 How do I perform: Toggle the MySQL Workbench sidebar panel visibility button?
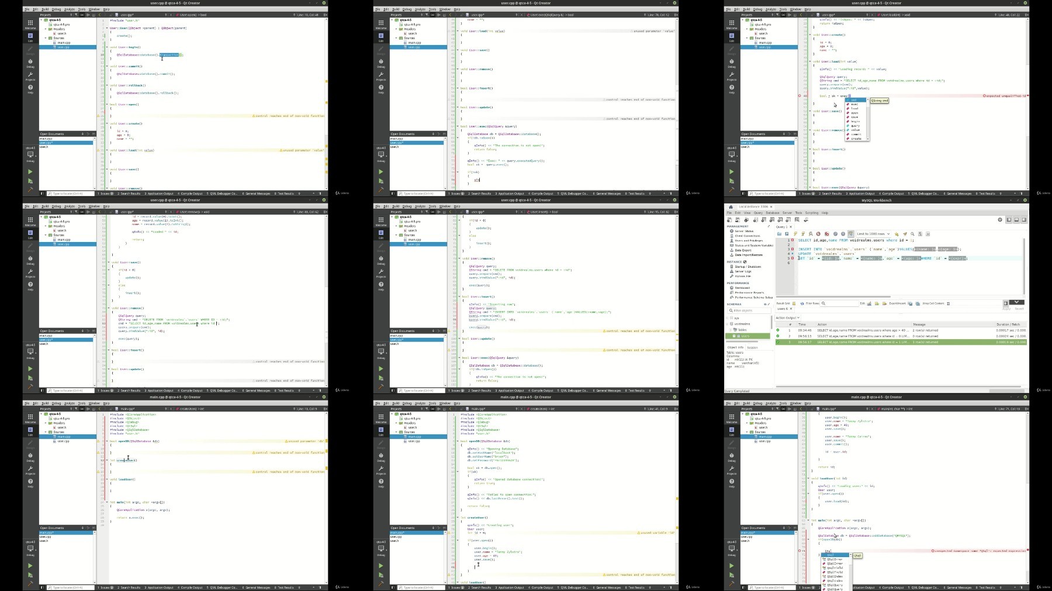(1009, 220)
